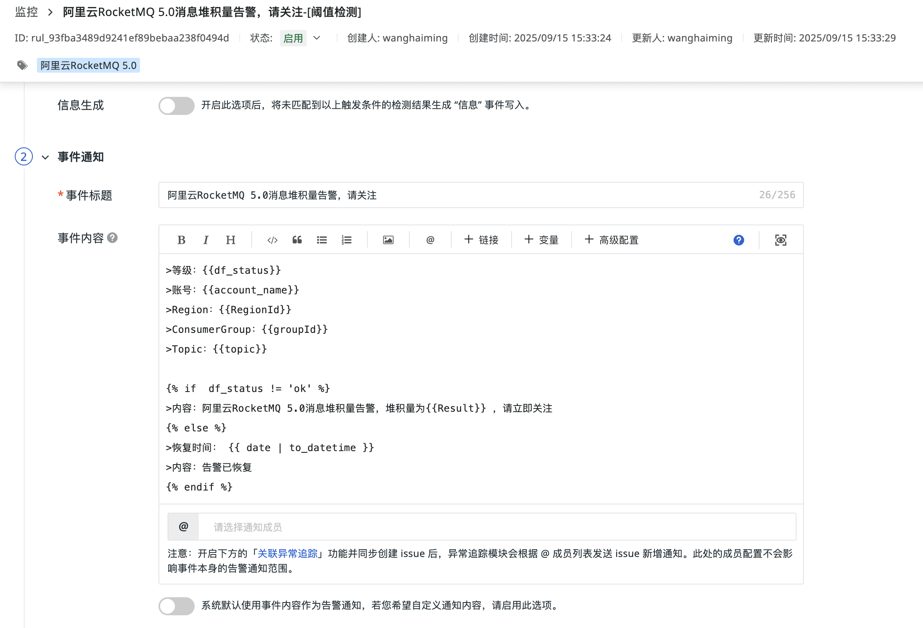The width and height of the screenshot is (923, 628).
Task: Collapse the 事件通知 section
Action: click(x=45, y=157)
